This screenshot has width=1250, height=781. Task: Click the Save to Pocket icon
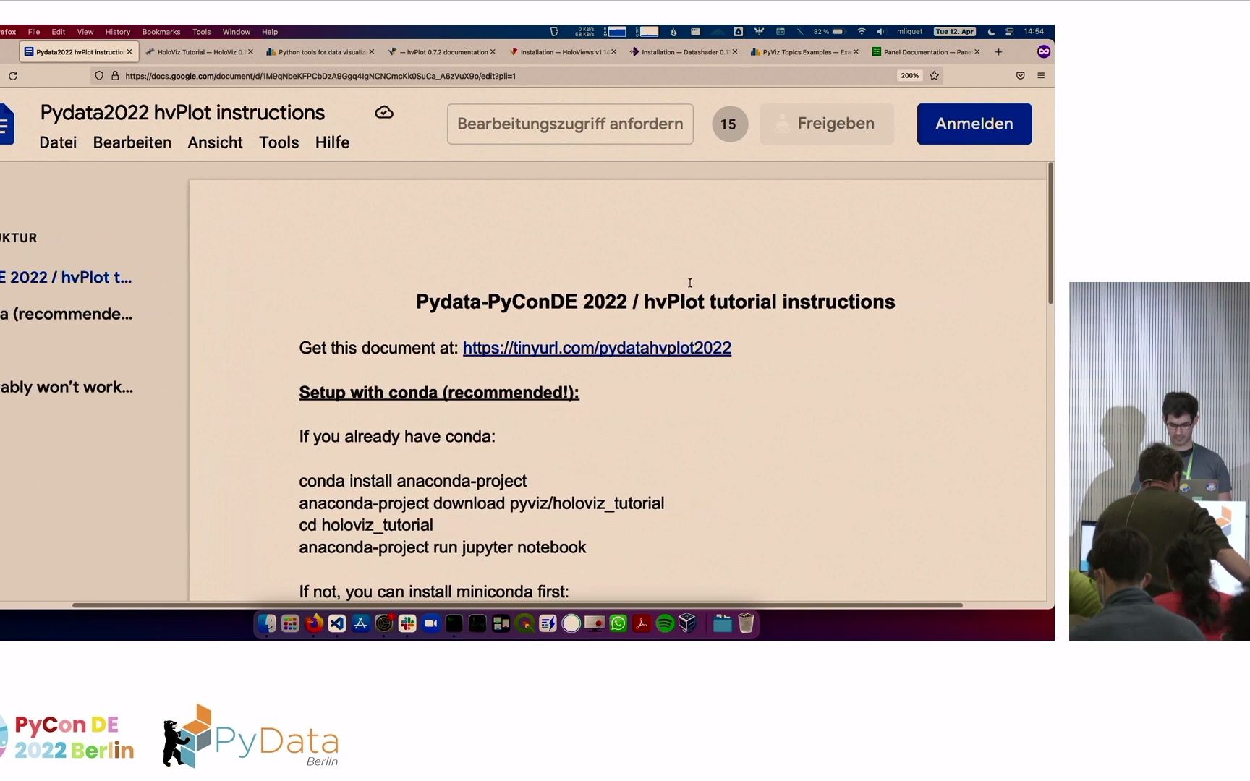click(x=1021, y=76)
